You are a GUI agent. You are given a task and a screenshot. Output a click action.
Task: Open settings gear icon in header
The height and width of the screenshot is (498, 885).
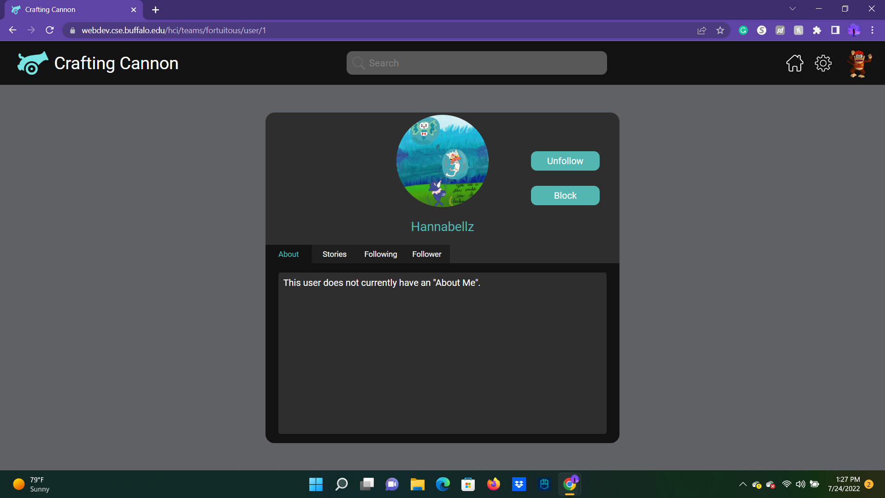point(823,63)
